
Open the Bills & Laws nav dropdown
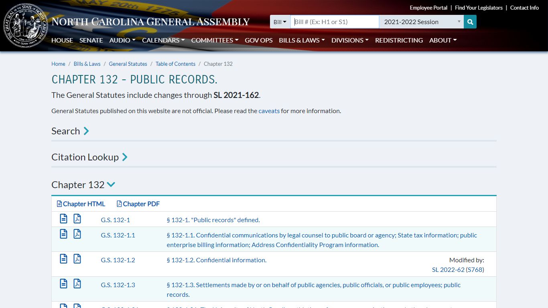[x=302, y=40]
